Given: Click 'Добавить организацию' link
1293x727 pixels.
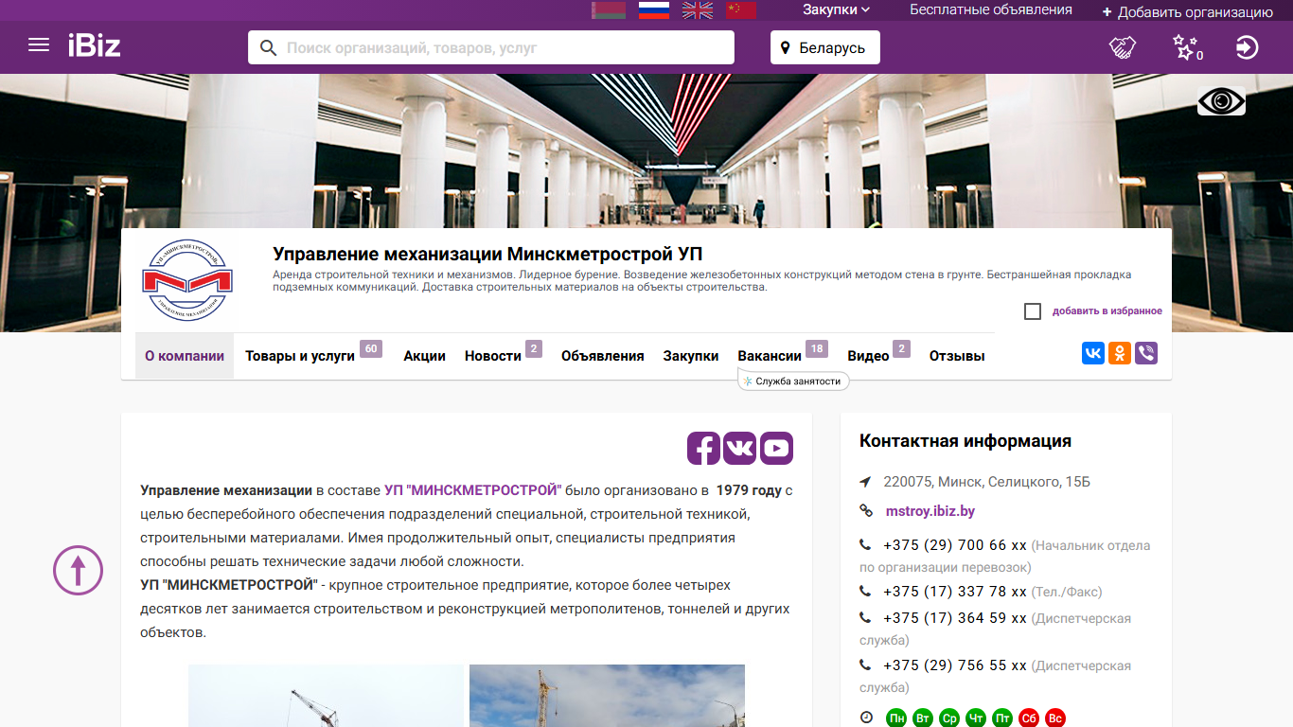Looking at the screenshot, I should pyautogui.click(x=1188, y=12).
